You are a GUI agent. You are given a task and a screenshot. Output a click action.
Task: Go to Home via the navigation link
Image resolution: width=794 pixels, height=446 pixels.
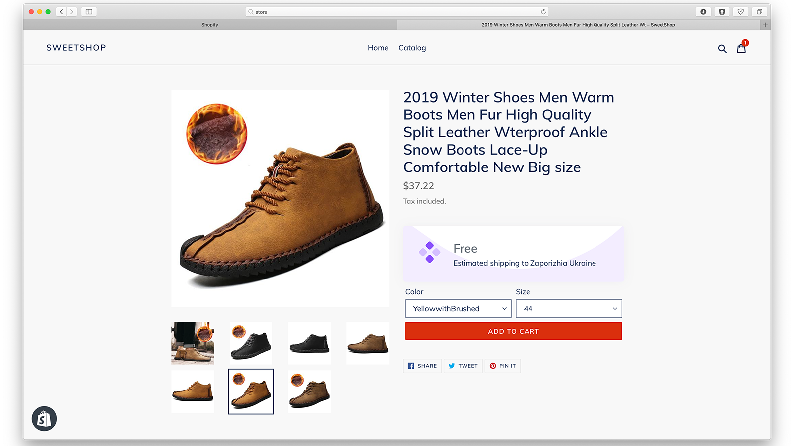(378, 48)
